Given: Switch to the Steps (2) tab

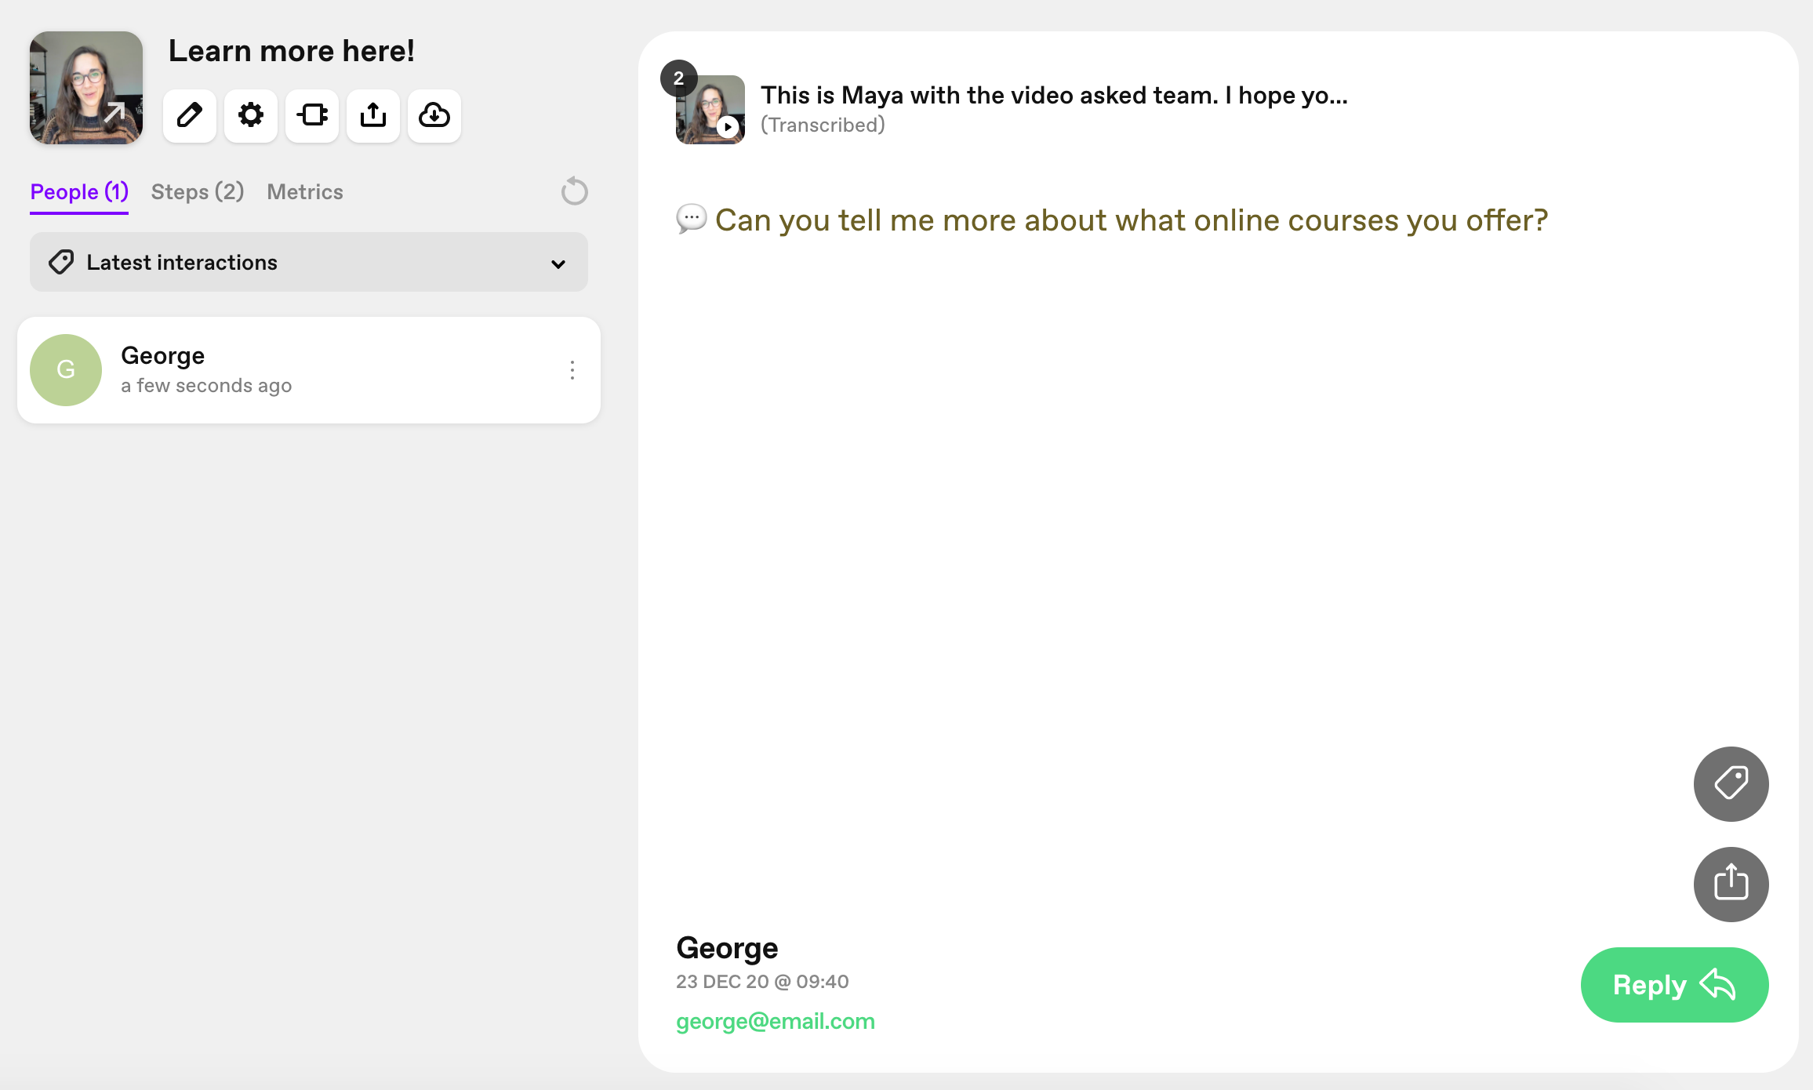Looking at the screenshot, I should coord(198,192).
